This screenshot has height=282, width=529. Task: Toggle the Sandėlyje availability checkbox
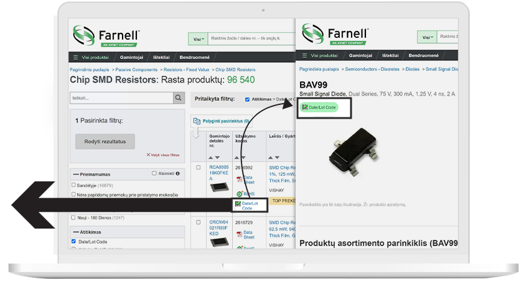74,185
